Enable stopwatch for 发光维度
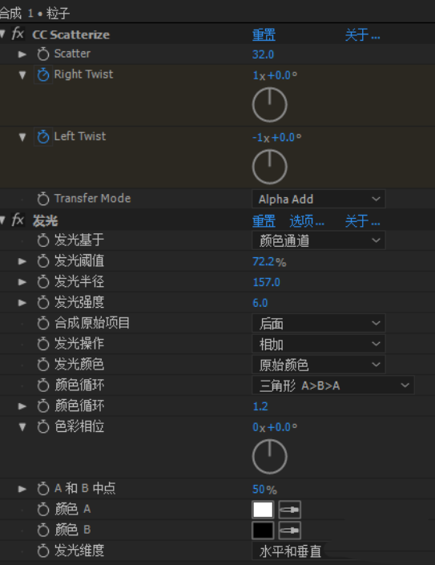 pyautogui.click(x=43, y=551)
